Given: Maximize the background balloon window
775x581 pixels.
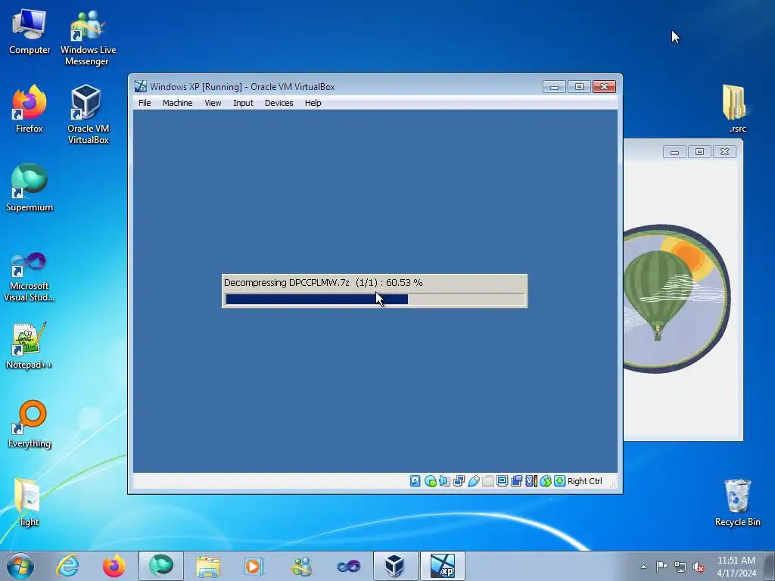Looking at the screenshot, I should pyautogui.click(x=699, y=151).
